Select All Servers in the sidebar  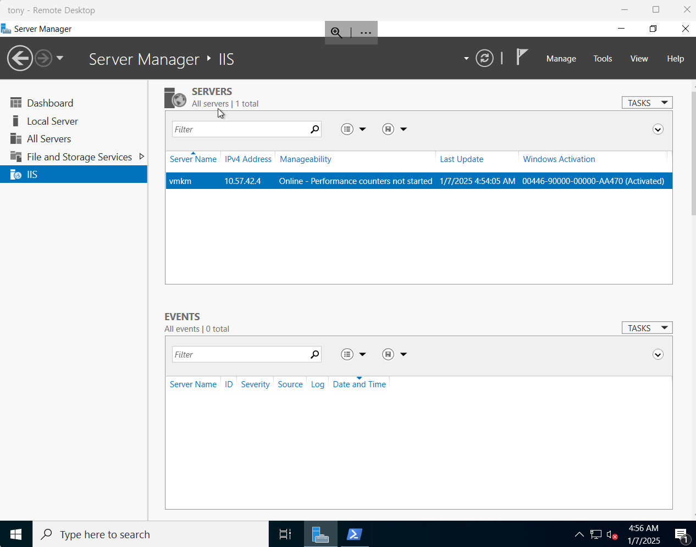point(49,139)
